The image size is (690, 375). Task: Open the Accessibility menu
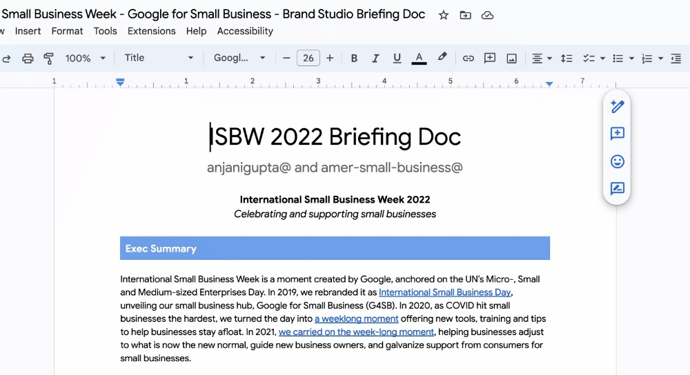(x=245, y=31)
